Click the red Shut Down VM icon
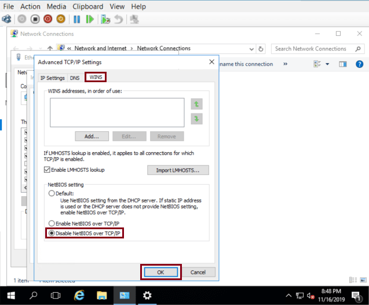This screenshot has width=369, height=305. (48, 19)
